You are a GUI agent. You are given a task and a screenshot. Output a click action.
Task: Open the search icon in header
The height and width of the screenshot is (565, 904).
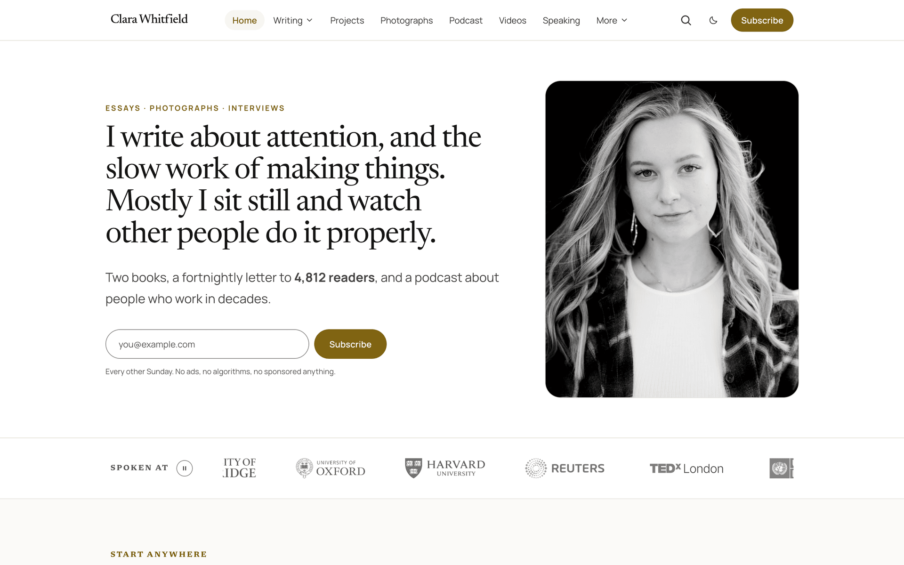686,20
